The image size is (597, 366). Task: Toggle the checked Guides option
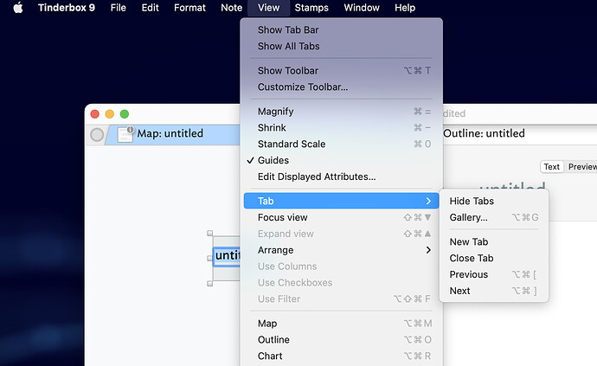(341, 160)
